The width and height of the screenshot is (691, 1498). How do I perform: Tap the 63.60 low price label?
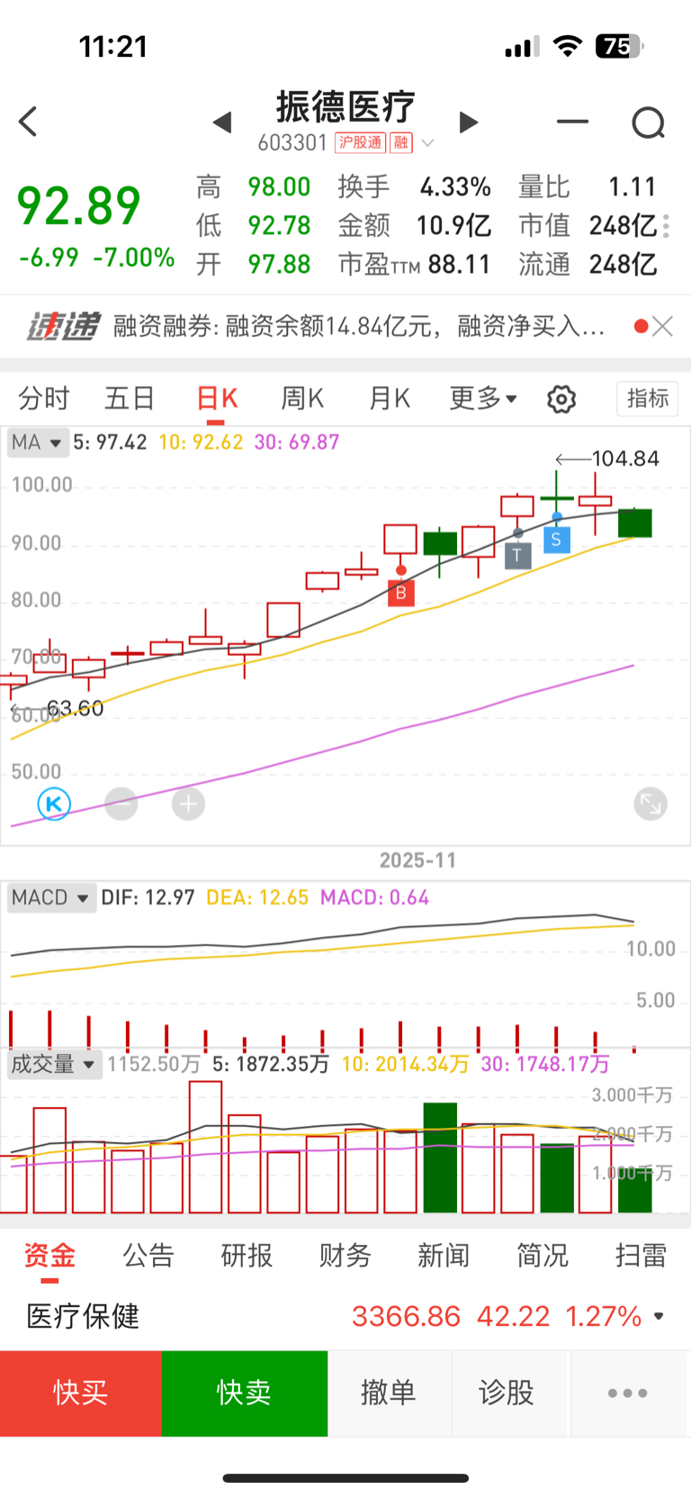75,709
